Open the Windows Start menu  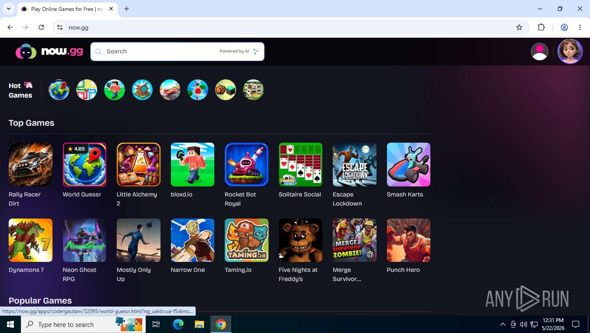[10, 324]
